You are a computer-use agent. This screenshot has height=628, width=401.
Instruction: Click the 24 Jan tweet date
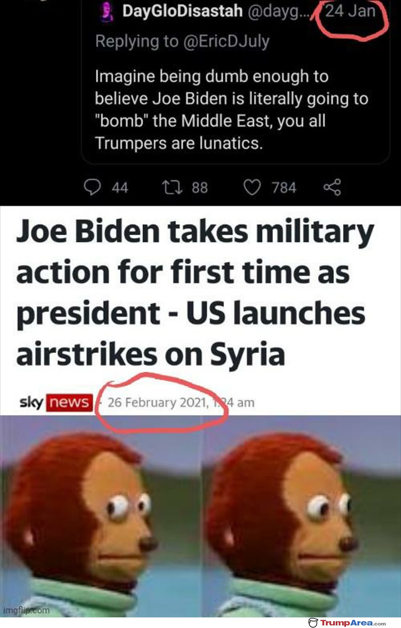click(x=350, y=11)
